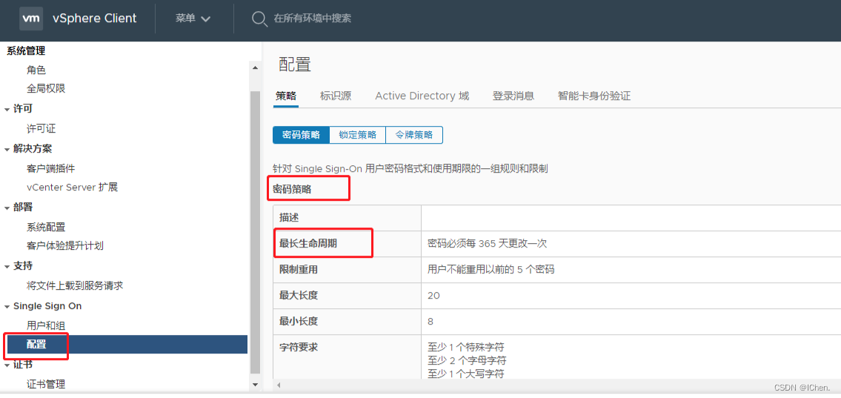Click the max length value 20

[x=433, y=296]
